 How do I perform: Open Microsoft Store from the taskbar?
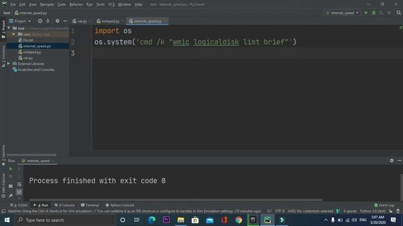(x=195, y=220)
